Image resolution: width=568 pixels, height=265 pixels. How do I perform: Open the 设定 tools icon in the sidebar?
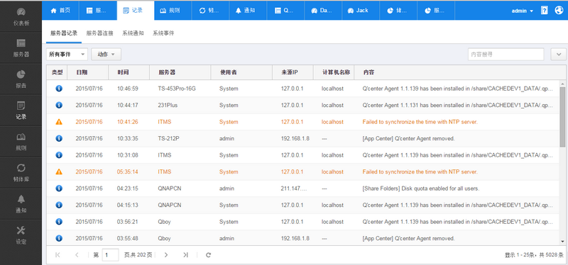pyautogui.click(x=21, y=230)
